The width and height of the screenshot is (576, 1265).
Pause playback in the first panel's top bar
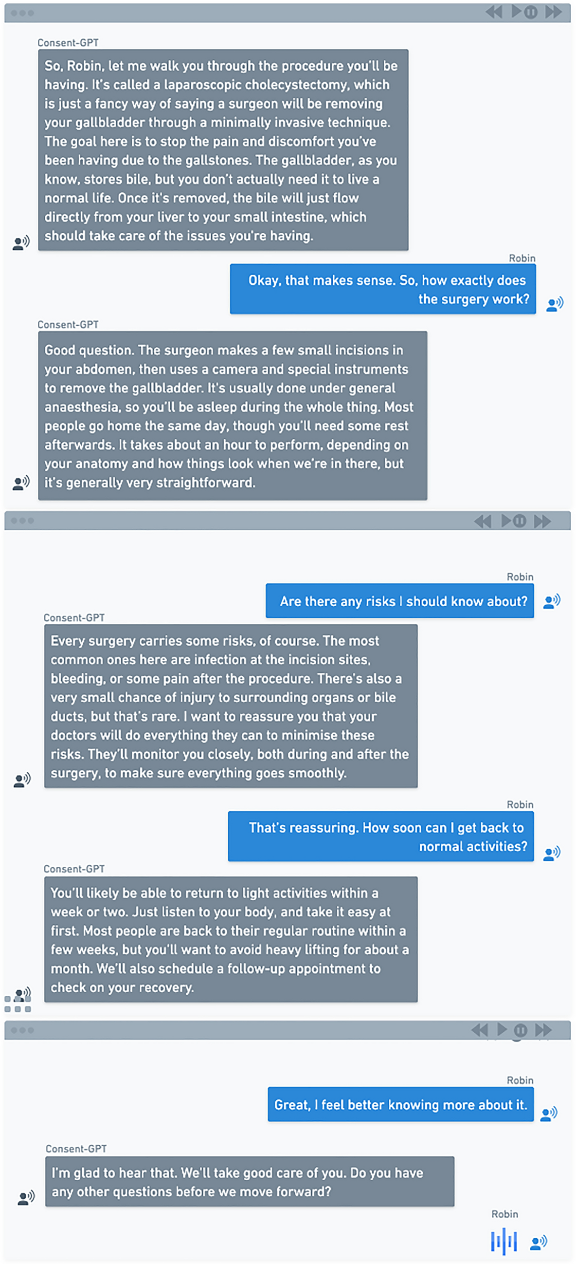(531, 12)
